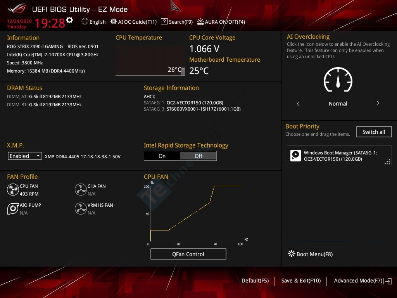Click the CPU FAN icon
This screenshot has height=298, width=397.
[13, 189]
